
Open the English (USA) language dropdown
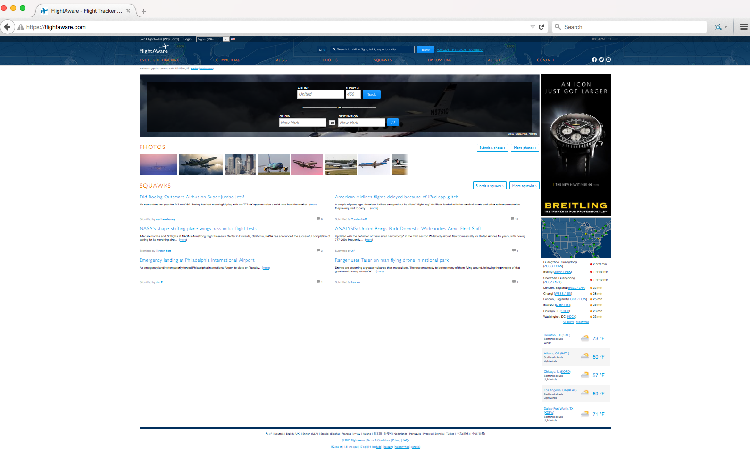213,39
